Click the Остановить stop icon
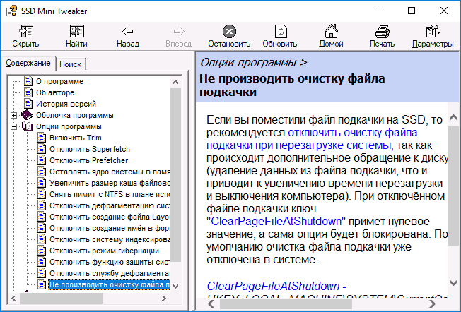Screen dimensions: 461x312 (229, 31)
